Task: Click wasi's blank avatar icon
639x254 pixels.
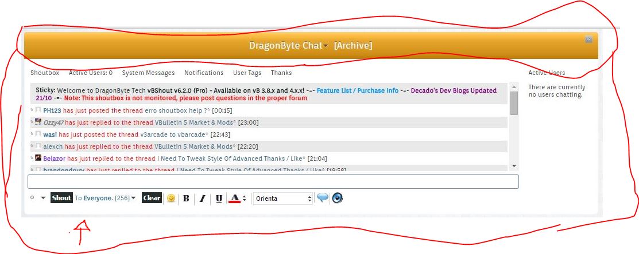Action: pos(38,134)
